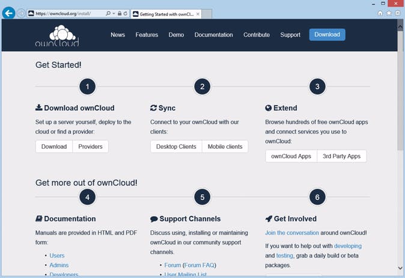405x278 pixels.
Task: Open the Documentation menu item in navbar
Action: [x=213, y=35]
